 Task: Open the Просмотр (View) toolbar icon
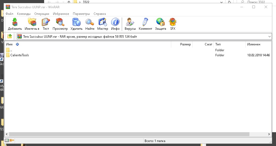60,22
